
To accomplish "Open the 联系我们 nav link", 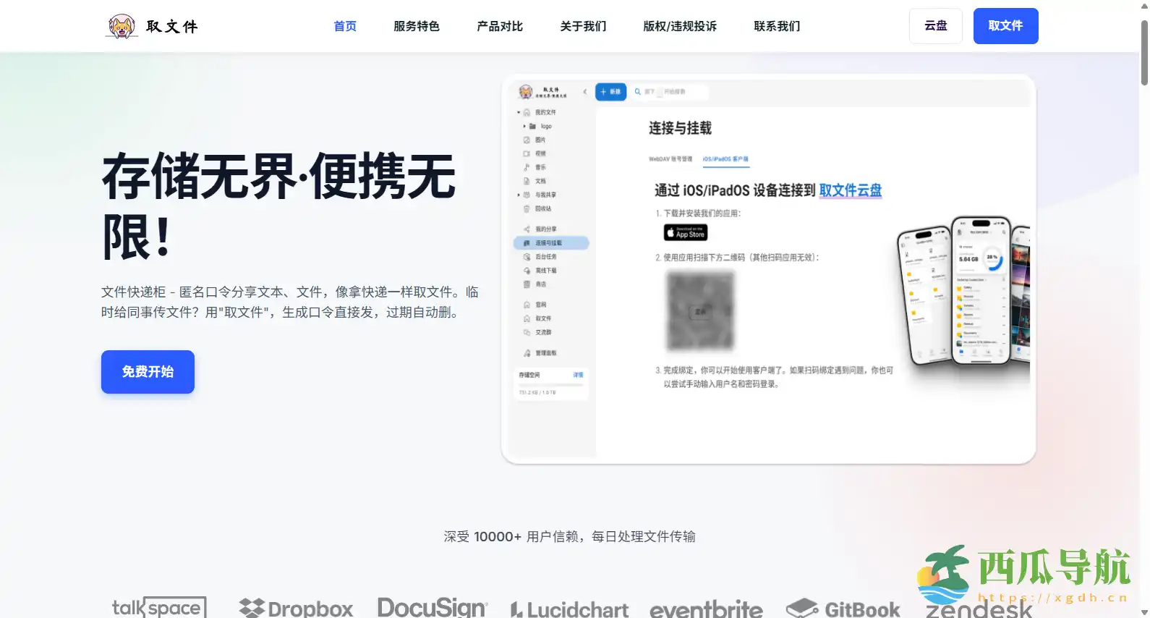I will [777, 26].
